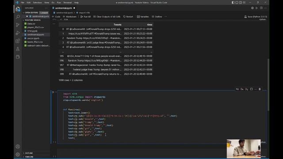This screenshot has width=283, height=159.
Task: Open notebook toolbar overflow ellipsis
Action: 166,17
